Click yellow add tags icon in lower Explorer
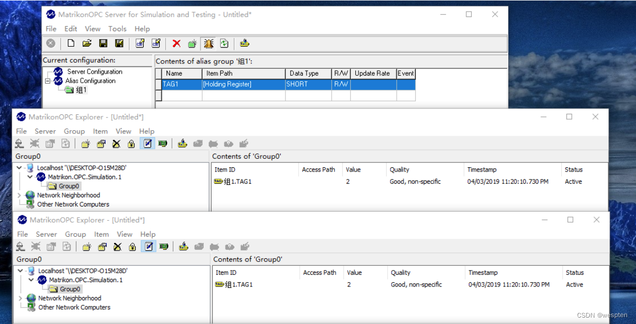636x324 pixels. (x=184, y=246)
